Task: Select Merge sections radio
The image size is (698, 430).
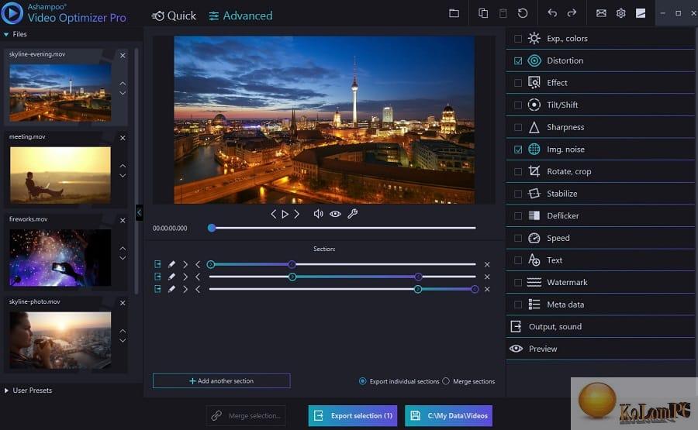Action: tap(446, 381)
